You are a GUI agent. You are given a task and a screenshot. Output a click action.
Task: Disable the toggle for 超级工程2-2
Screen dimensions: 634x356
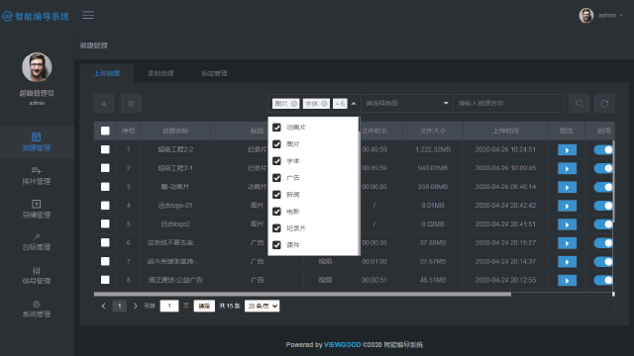[x=603, y=149]
